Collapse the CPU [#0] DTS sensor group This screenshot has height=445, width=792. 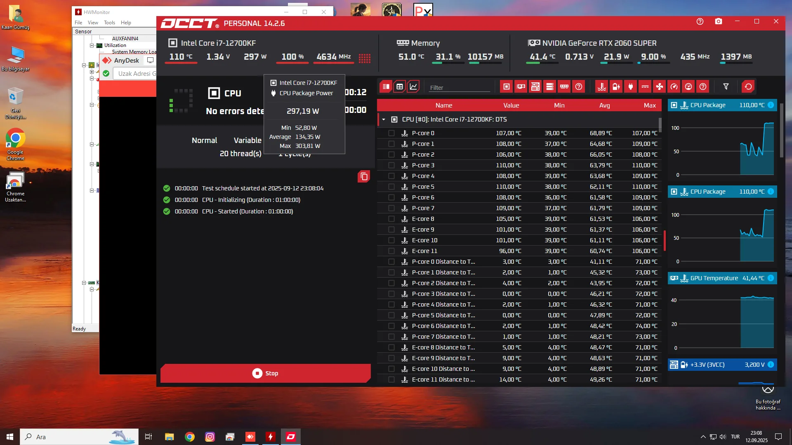coord(384,119)
